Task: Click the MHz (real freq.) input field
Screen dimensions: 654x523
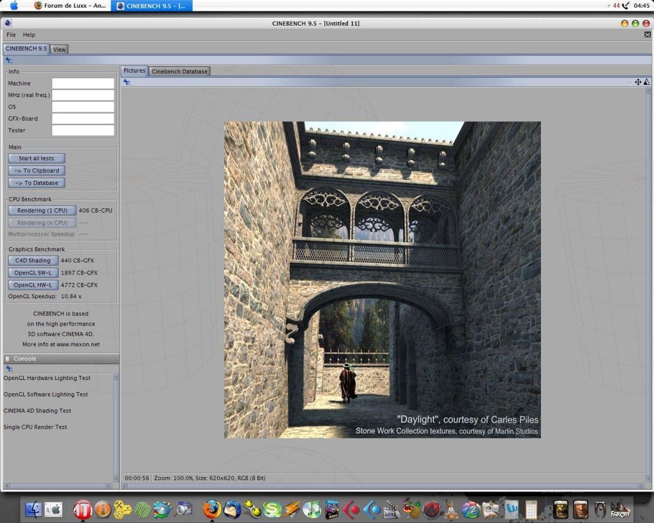Action: tap(83, 95)
